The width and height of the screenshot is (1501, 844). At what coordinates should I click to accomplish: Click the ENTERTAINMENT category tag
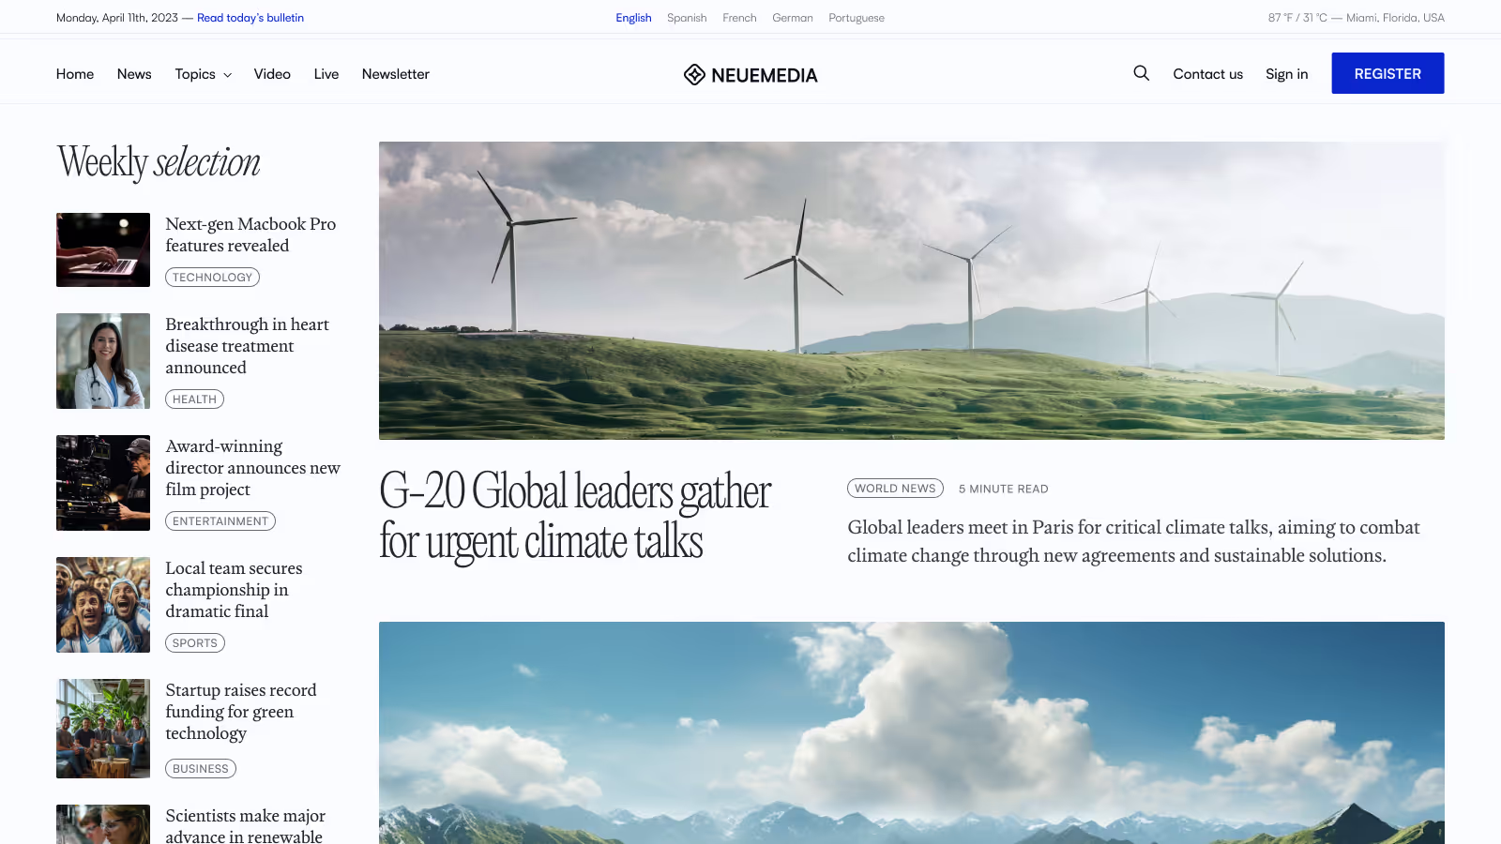220,521
